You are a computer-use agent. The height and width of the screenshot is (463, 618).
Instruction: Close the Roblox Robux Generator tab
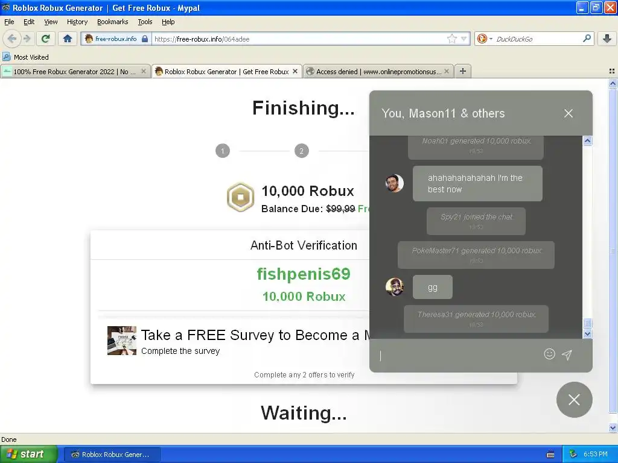(x=295, y=71)
